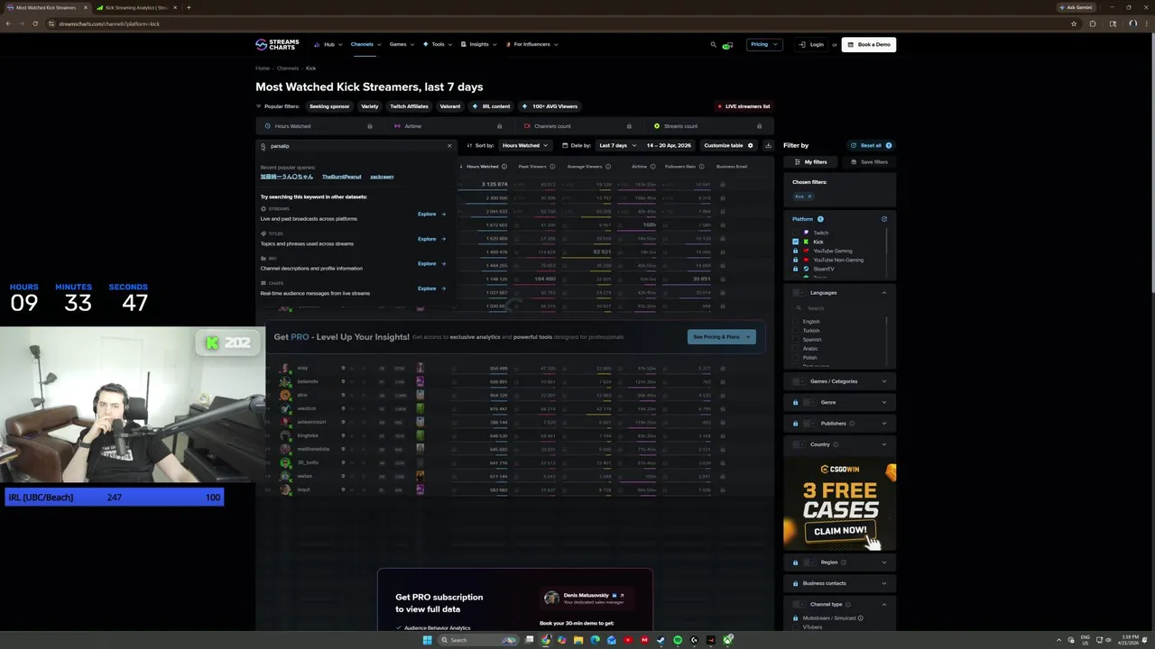Click See Pricing & Plans button
This screenshot has height=649, width=1155.
pos(722,337)
